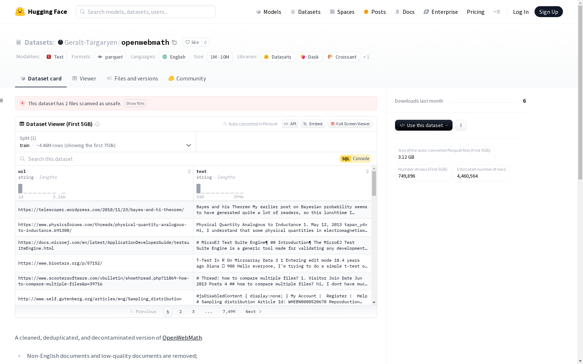
Task: Expand the Split train dropdown
Action: (x=106, y=142)
